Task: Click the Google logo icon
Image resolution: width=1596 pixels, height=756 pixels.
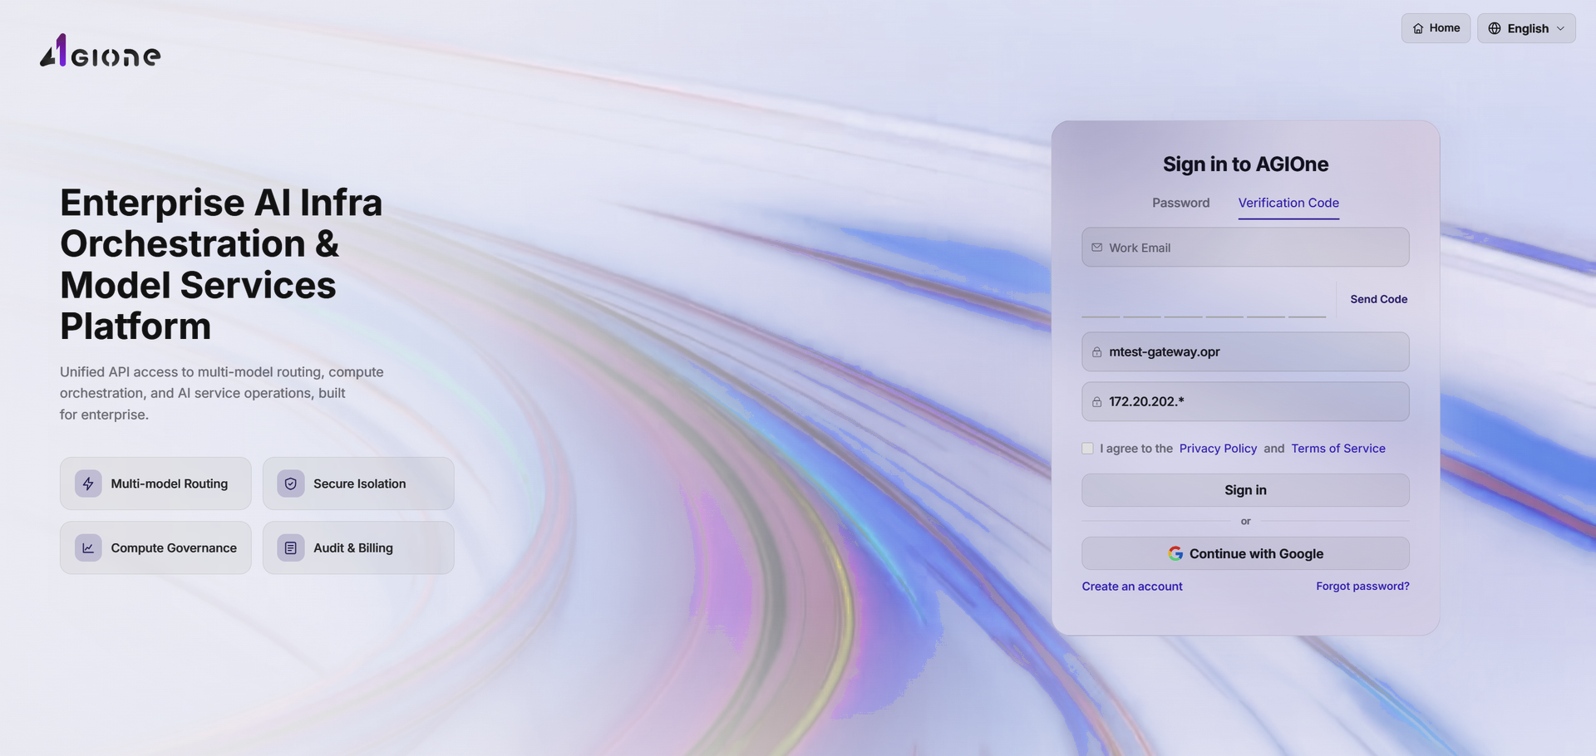Action: point(1175,553)
